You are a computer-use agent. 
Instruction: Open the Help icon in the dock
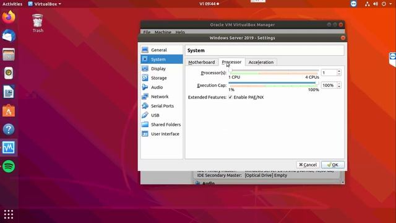pyautogui.click(x=9, y=129)
